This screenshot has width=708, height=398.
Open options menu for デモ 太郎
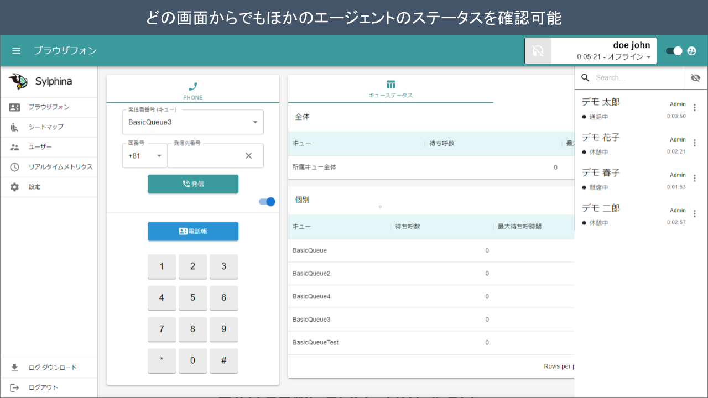click(x=695, y=108)
